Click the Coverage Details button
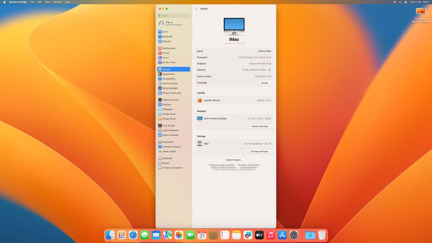The height and width of the screenshot is (243, 432). (x=265, y=83)
